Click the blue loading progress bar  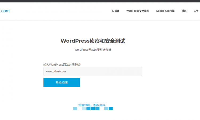click(93, 109)
